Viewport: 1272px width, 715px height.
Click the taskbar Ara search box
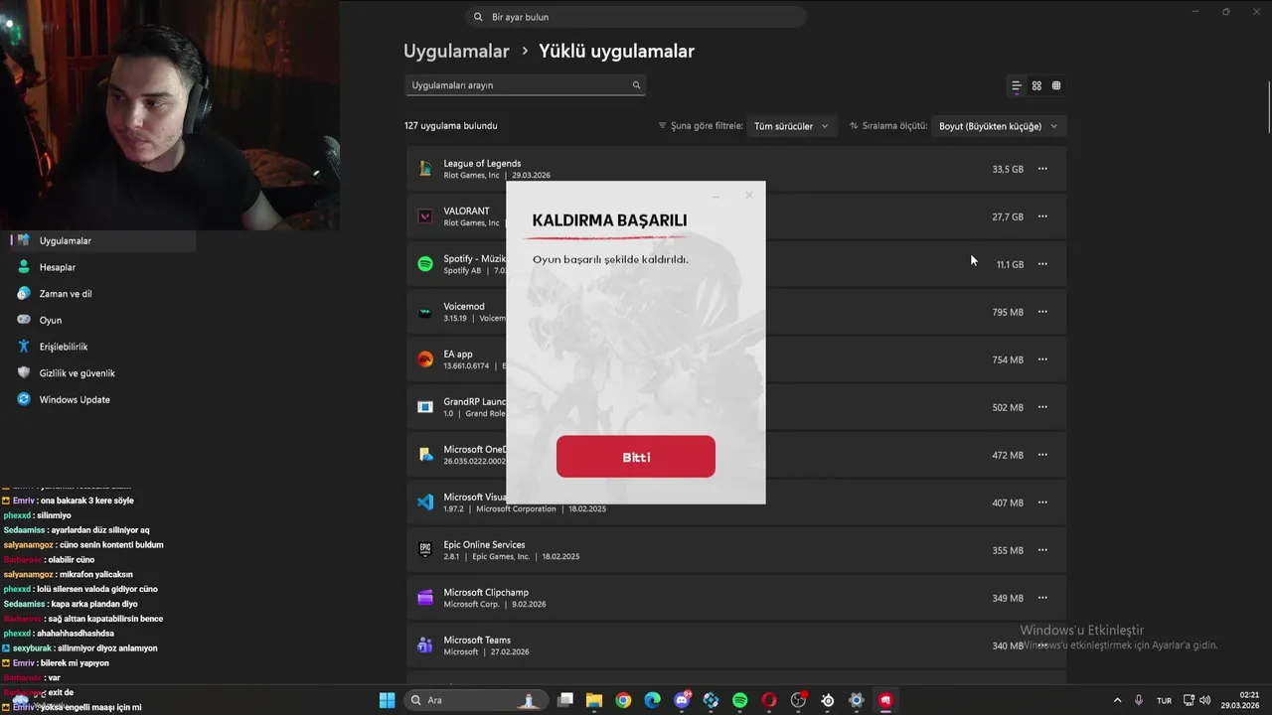pos(476,700)
